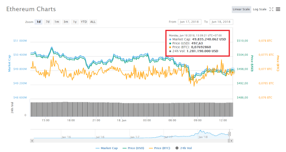
Task: Click the navigator right scroll arrow
Action: 231,141
